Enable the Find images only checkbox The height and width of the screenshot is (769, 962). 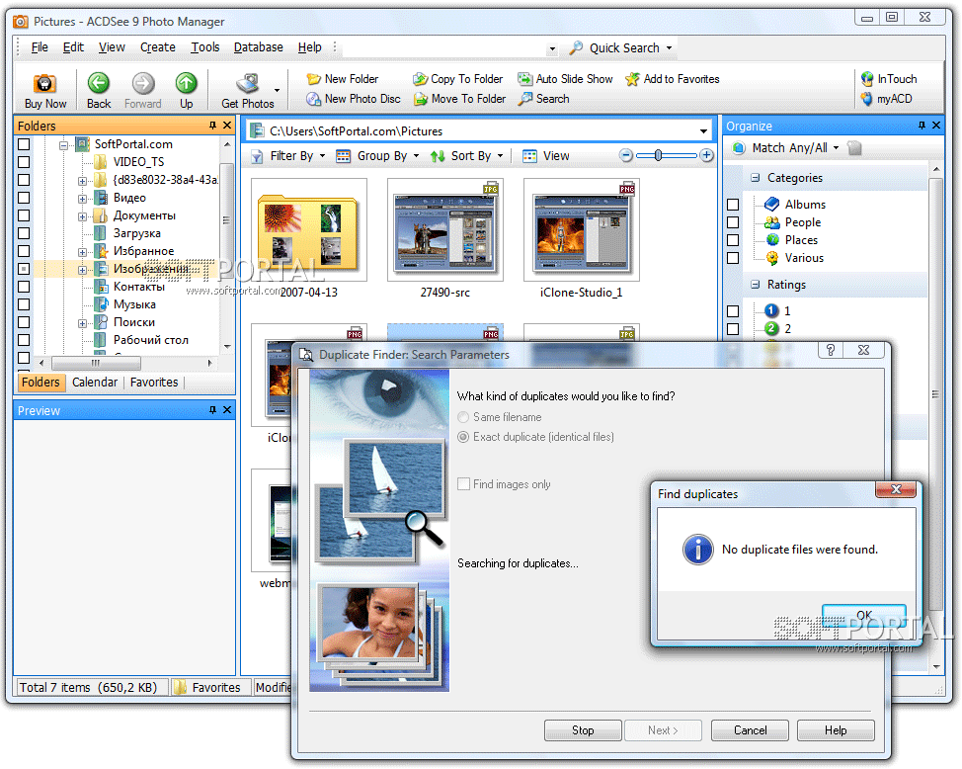[463, 484]
